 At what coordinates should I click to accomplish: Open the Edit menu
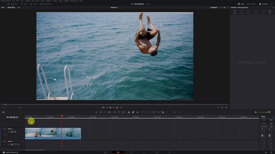(x=18, y=1)
